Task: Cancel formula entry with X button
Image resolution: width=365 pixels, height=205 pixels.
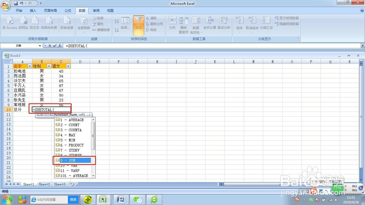Action: point(50,46)
